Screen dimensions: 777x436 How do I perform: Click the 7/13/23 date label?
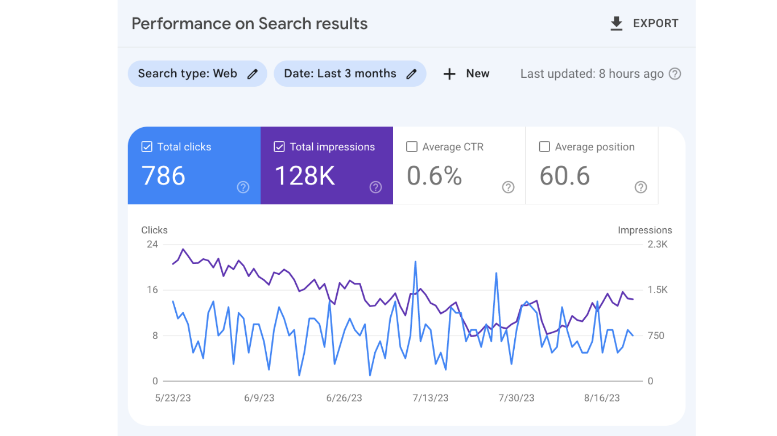pos(431,398)
